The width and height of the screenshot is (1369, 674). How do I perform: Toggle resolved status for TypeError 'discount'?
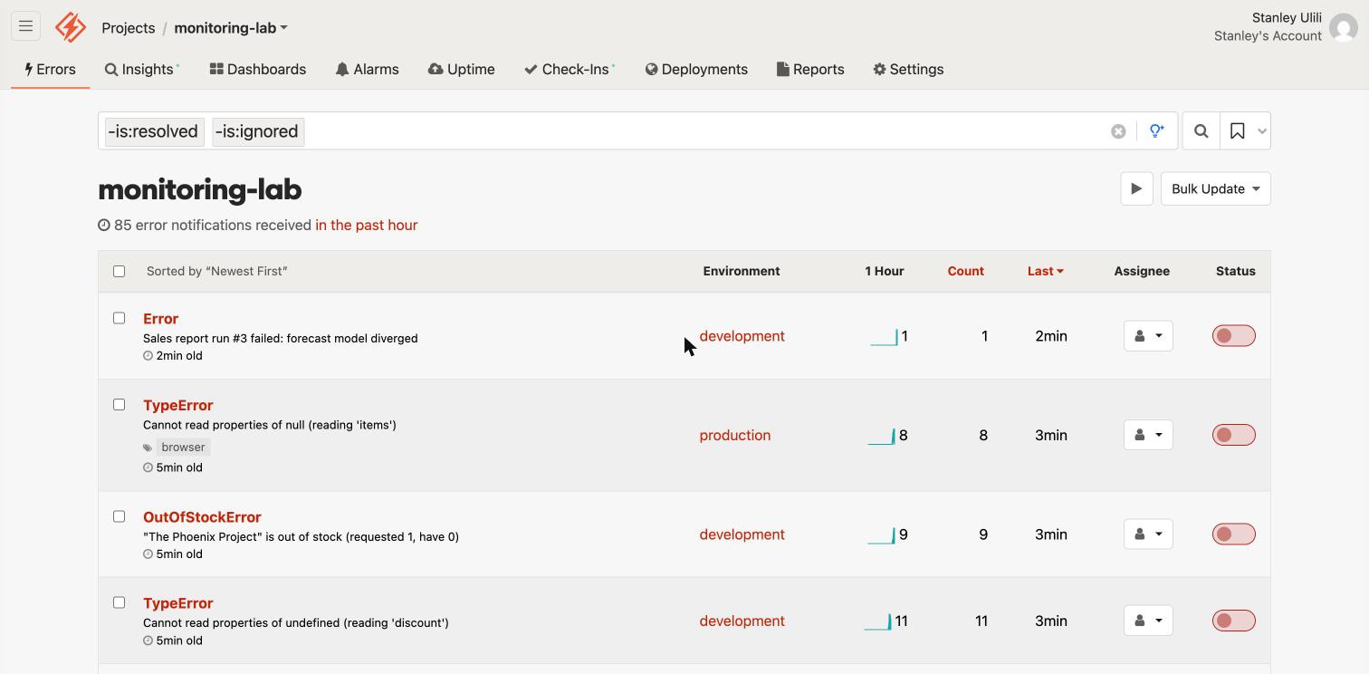(x=1234, y=621)
